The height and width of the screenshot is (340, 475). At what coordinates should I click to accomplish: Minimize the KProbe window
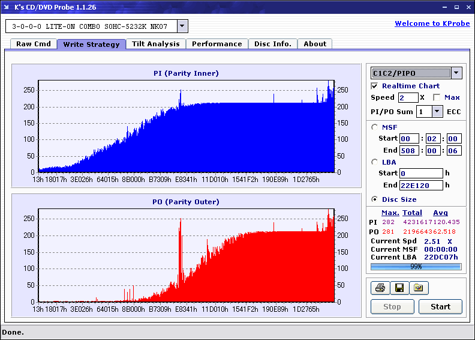click(x=444, y=7)
